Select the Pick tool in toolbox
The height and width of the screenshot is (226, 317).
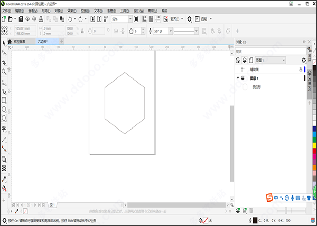[x=4, y=43]
